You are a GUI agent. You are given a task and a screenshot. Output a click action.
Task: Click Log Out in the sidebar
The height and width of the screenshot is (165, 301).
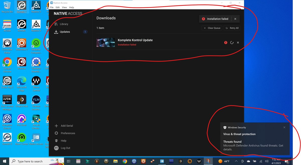pos(62,148)
